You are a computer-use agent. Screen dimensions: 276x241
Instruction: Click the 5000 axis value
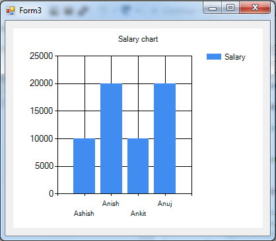coord(44,166)
